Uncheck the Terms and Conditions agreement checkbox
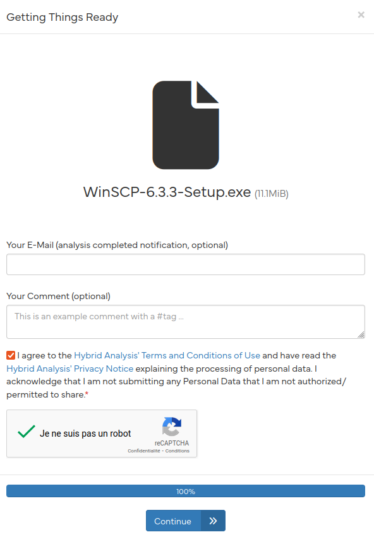 pyautogui.click(x=11, y=355)
